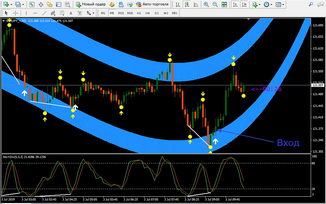
Task: Expand the arrow objects dropdown
Action: (93, 13)
